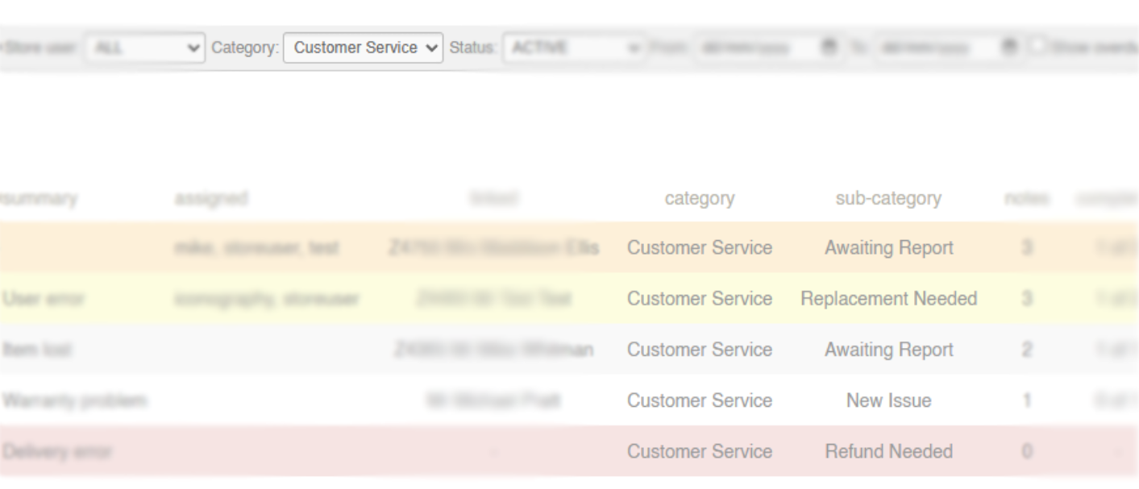Click the New Issue sub-category cell
This screenshot has height=489, width=1139.
coord(888,400)
